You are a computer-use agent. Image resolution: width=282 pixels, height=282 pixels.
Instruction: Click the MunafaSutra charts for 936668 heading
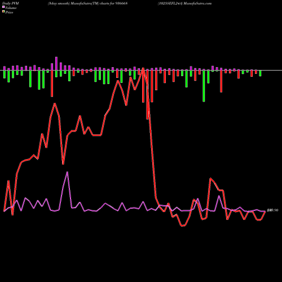point(87,3)
